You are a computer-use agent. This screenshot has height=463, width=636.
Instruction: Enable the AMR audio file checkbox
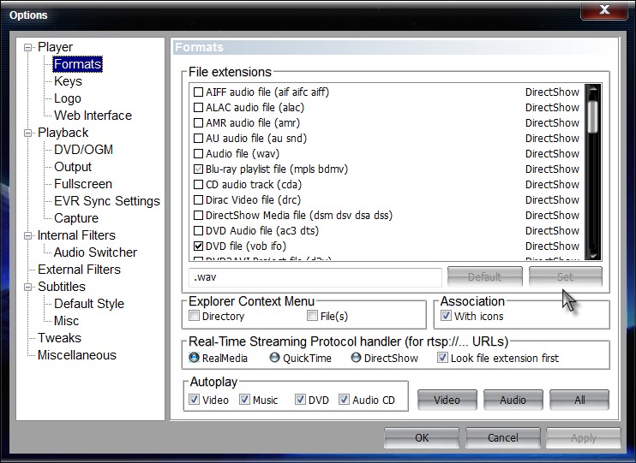pos(198,122)
